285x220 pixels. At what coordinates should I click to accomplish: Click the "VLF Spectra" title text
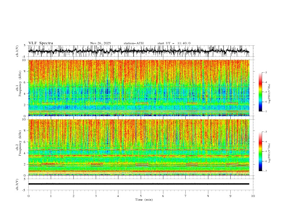tap(41, 43)
